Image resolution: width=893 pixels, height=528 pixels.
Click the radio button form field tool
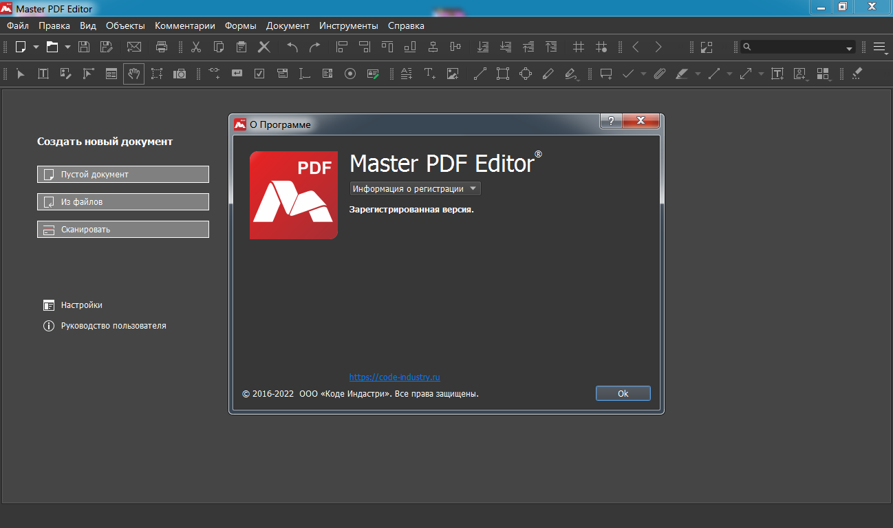coord(350,74)
